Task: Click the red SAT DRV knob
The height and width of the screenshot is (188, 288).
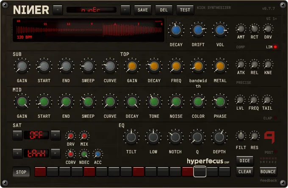Action: pyautogui.click(x=71, y=136)
